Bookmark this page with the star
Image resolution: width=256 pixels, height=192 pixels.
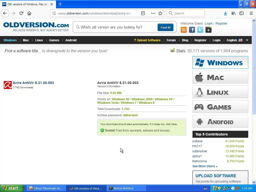pyautogui.click(x=160, y=13)
